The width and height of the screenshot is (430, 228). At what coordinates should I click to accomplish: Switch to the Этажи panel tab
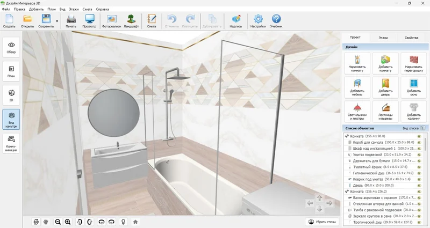pos(383,38)
